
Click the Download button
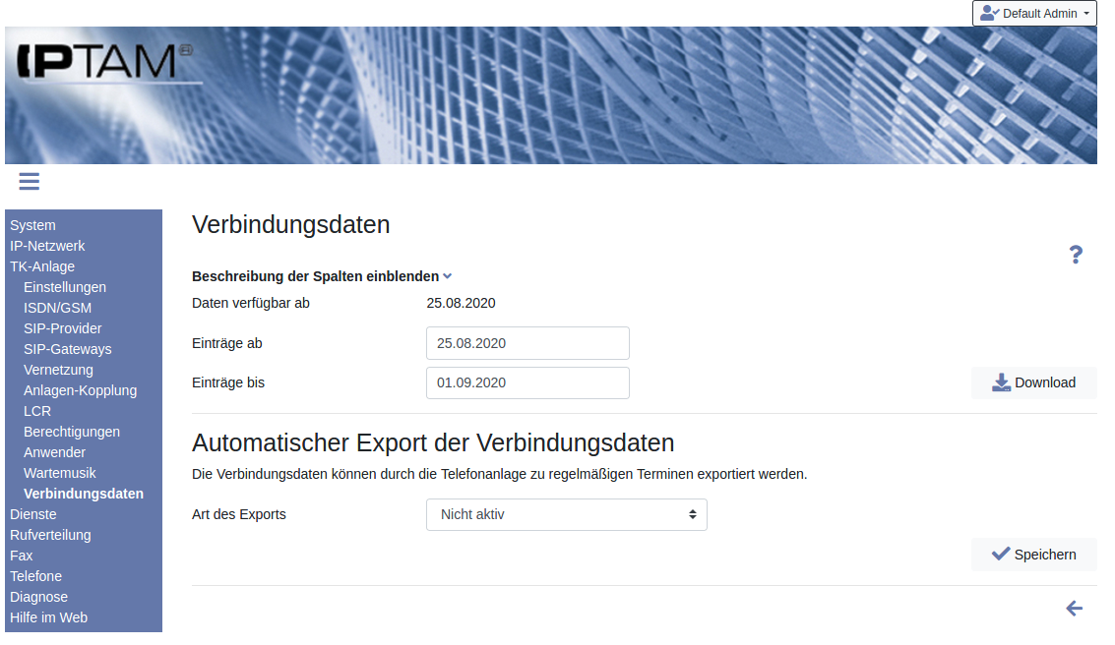[1033, 382]
